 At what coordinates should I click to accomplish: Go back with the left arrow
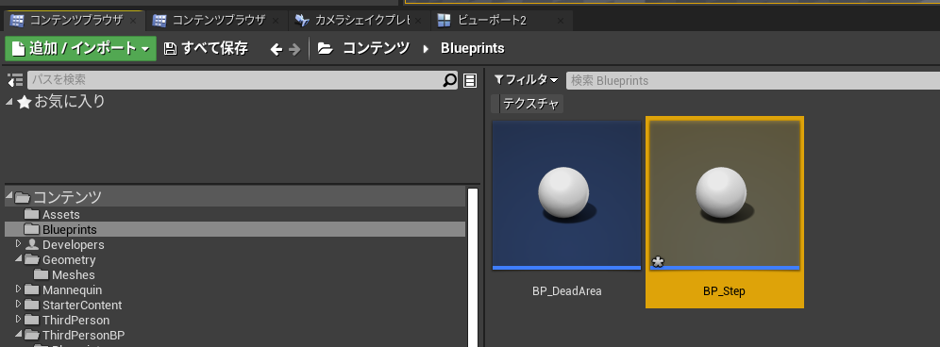pos(276,49)
